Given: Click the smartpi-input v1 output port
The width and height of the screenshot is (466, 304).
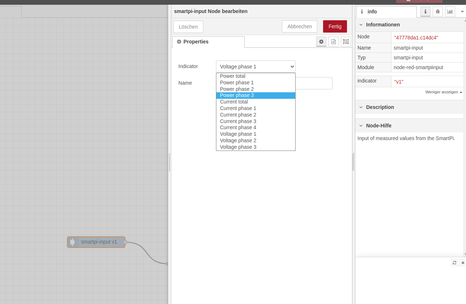Looking at the screenshot, I should [x=125, y=242].
